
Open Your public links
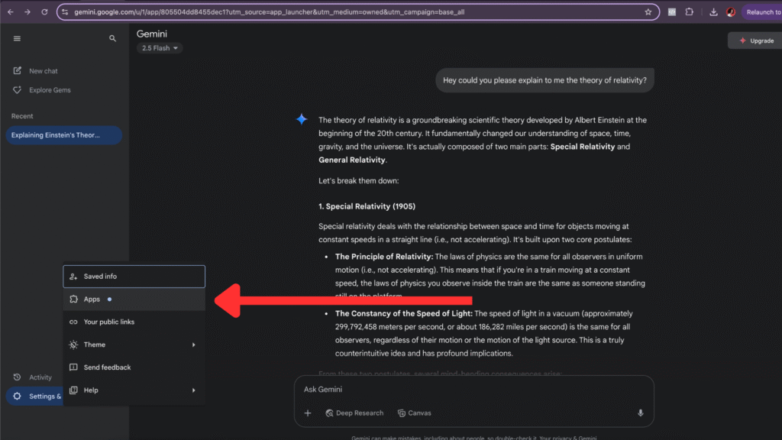(x=134, y=322)
